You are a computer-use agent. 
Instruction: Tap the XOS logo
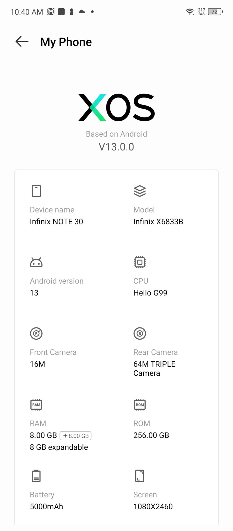(116, 107)
